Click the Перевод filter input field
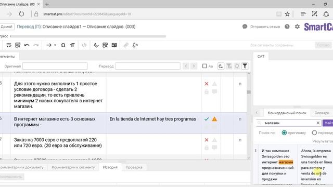The width and height of the screenshot is (333, 187). tap(148, 66)
